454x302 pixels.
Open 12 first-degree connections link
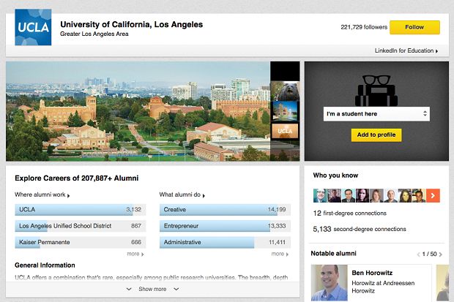(x=350, y=214)
